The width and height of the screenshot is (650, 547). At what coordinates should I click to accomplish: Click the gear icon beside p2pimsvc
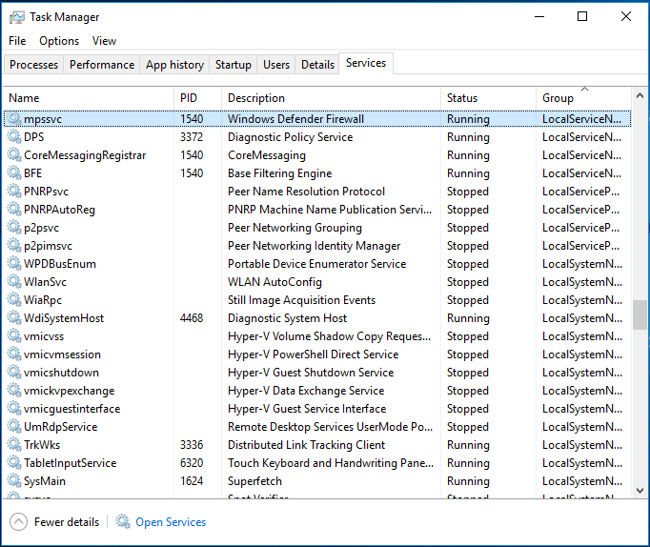tap(14, 246)
